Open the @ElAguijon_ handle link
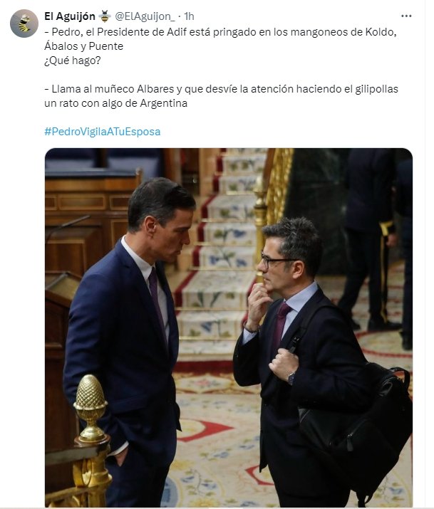This screenshot has height=509, width=434. (x=145, y=16)
